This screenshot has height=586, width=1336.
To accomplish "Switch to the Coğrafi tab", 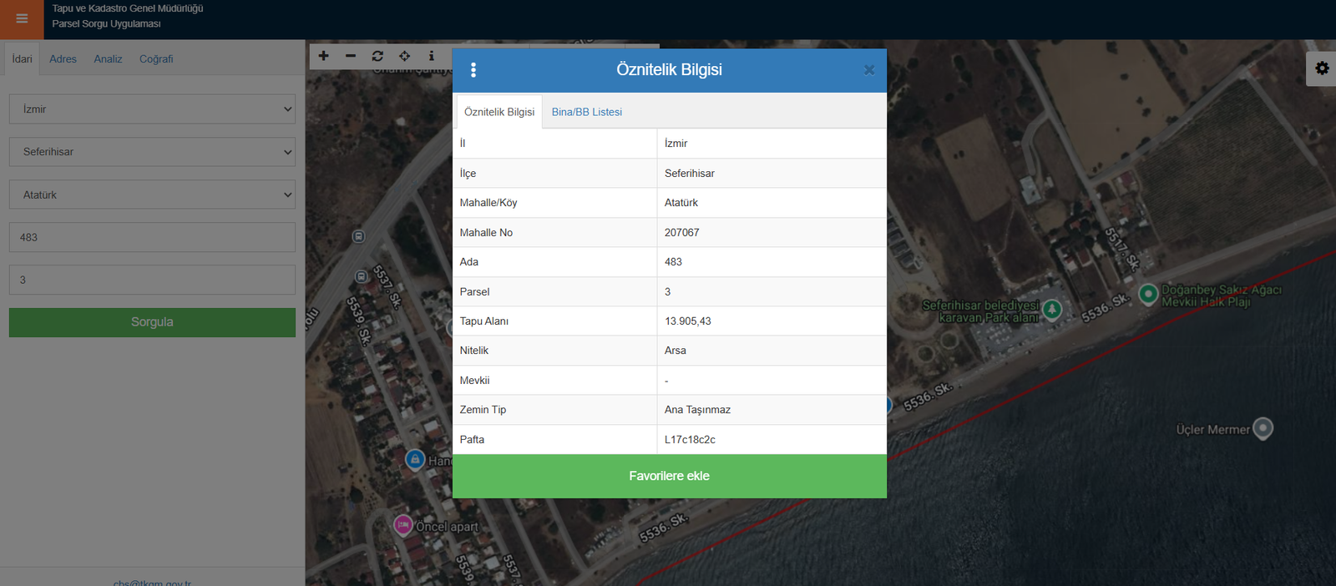I will tap(156, 59).
